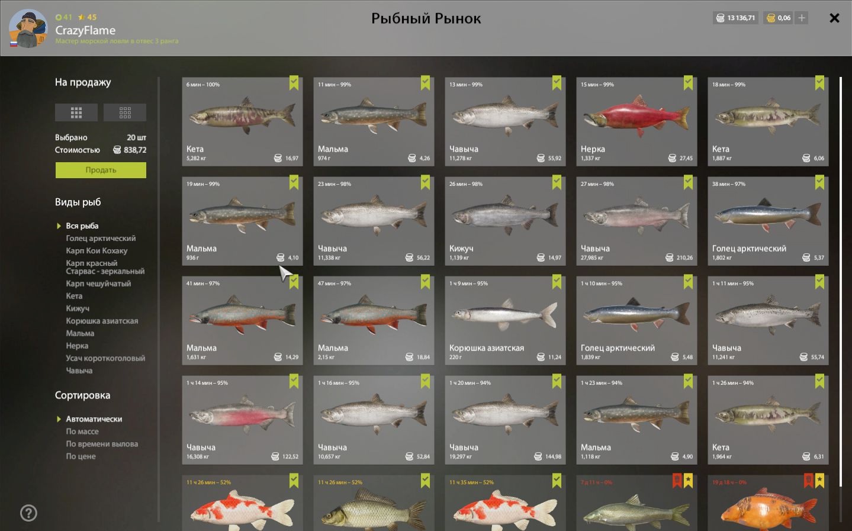This screenshot has height=531, width=852.
Task: Deselect all fish with empty grid icon
Action: (x=125, y=112)
